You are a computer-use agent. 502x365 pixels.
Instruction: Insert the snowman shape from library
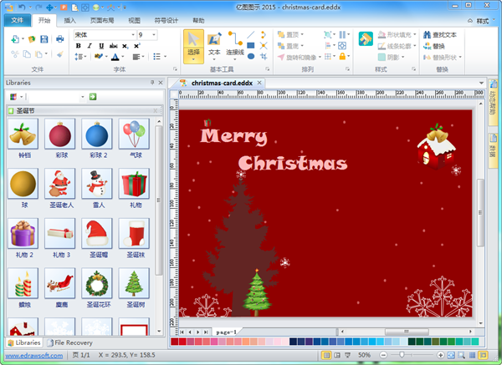tap(97, 184)
